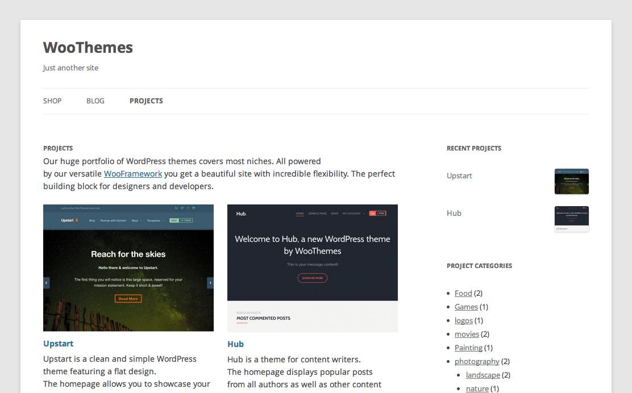
Task: Open Hub in Recent Projects list
Action: [x=454, y=213]
